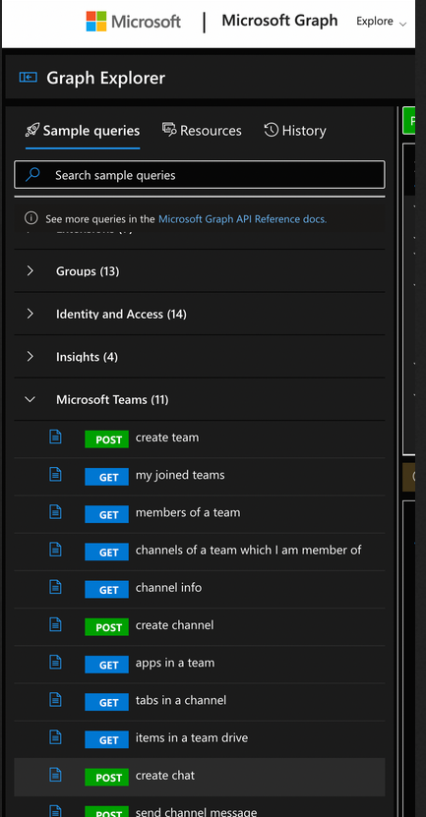Viewport: 426px width, 817px height.
Task: Open docs icon for items in a team drive
Action: tap(55, 736)
